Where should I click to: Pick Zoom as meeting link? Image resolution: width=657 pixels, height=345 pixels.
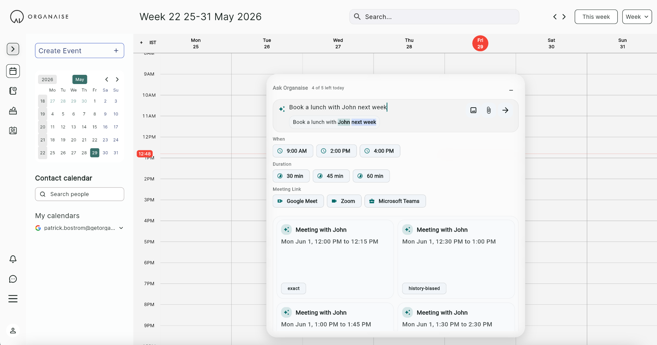[x=344, y=201]
